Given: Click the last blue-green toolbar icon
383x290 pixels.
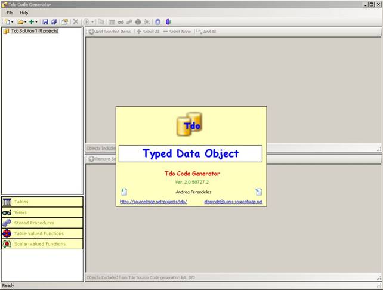Looking at the screenshot, I should pyautogui.click(x=168, y=22).
